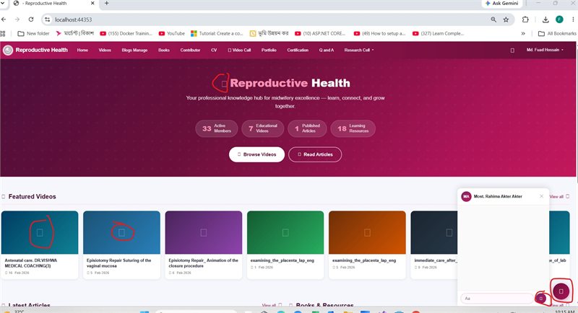Click the Ask Gemini button
This screenshot has width=578, height=313.
501,4
